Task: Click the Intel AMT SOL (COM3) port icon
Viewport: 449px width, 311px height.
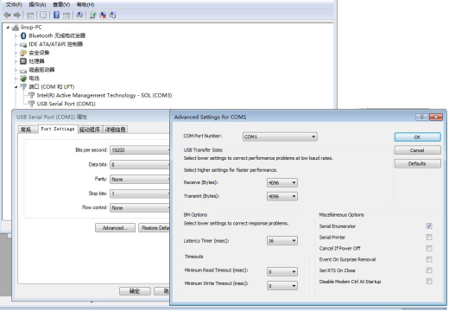Action: click(31, 95)
